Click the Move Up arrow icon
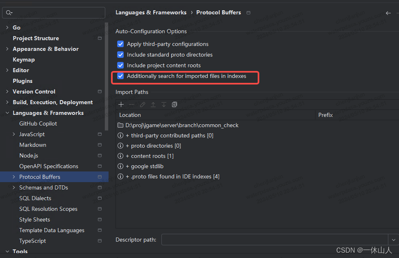The image size is (399, 258). (153, 105)
